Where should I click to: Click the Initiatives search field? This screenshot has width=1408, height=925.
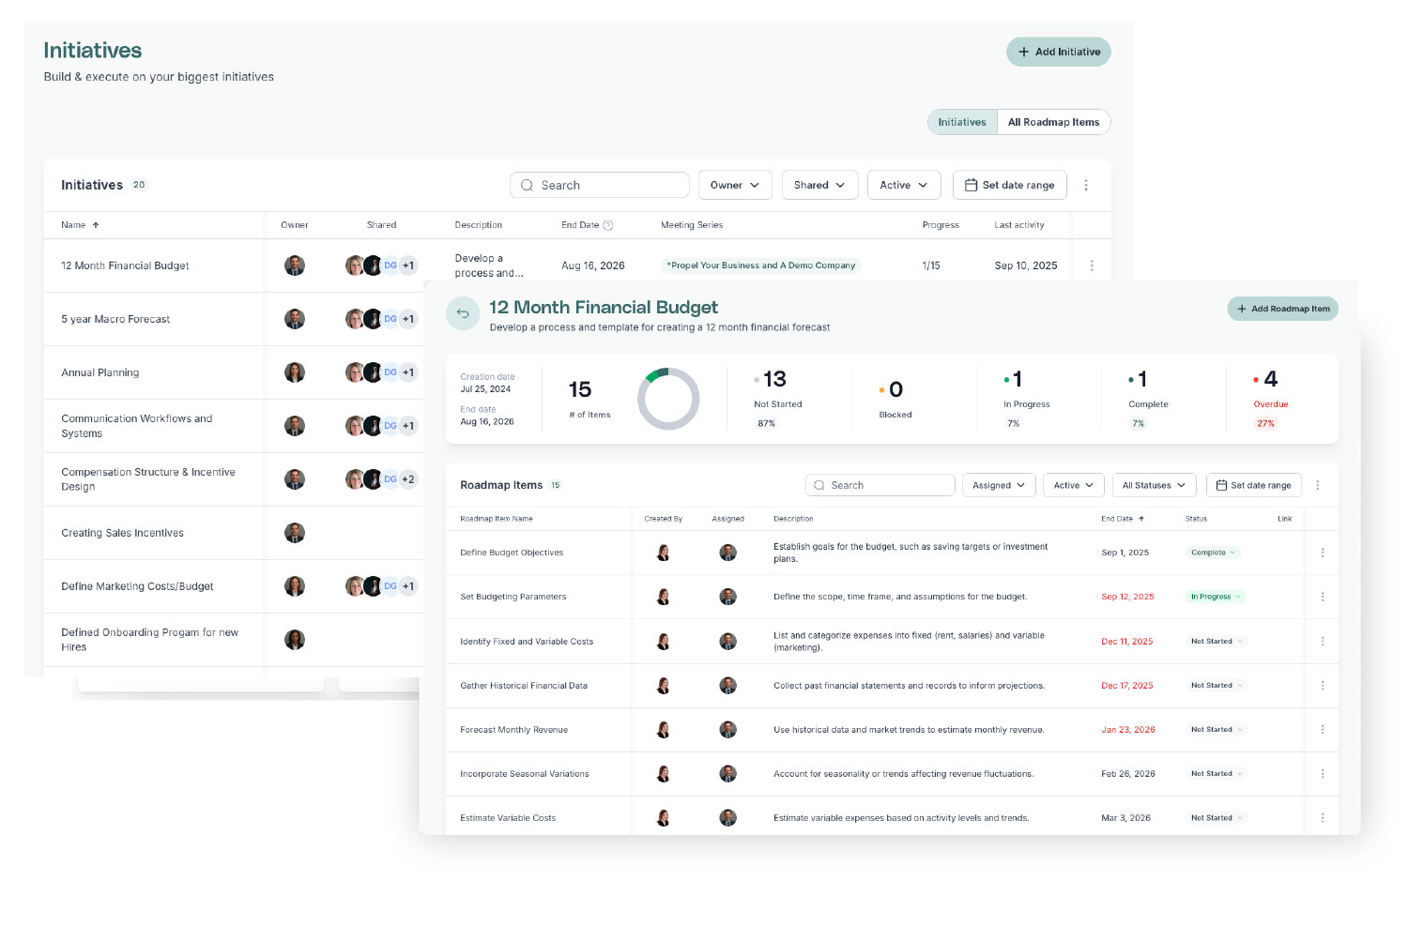[x=600, y=186]
